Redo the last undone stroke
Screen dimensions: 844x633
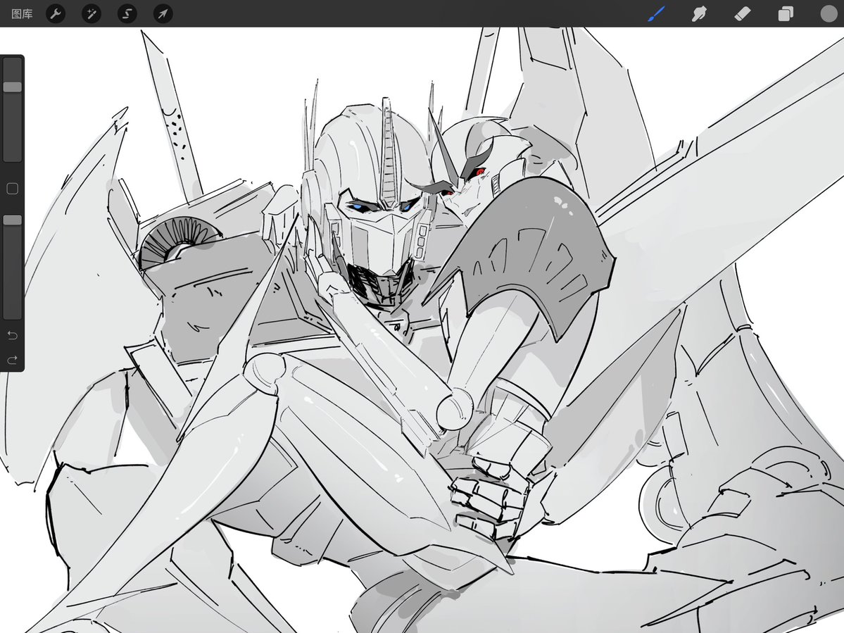click(x=13, y=360)
